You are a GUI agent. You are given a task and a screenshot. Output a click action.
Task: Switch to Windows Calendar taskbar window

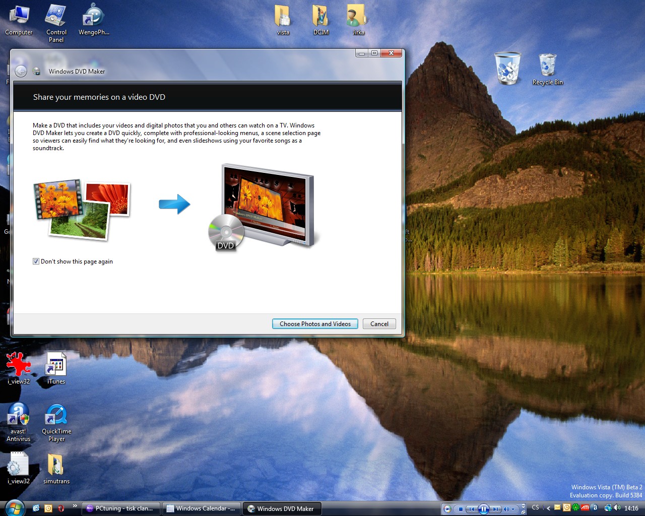click(x=201, y=508)
